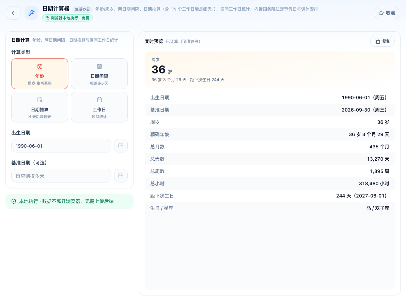Click the star 收藏 favorite button

[387, 13]
